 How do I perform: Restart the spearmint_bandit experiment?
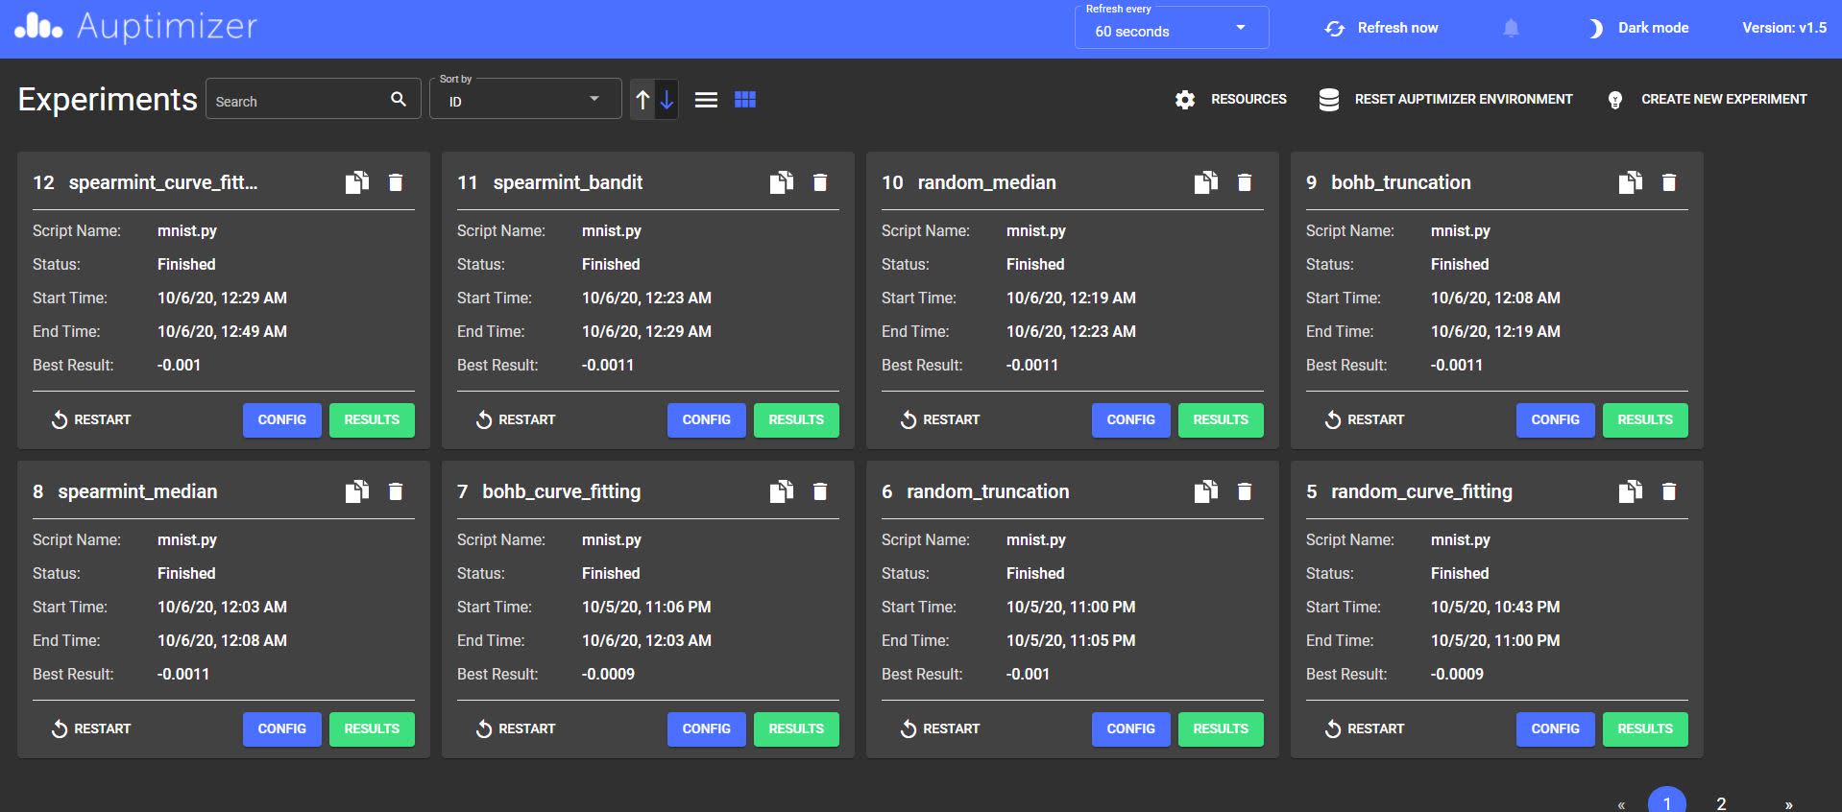[x=515, y=419]
